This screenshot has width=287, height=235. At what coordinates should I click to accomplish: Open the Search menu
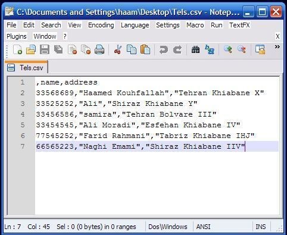click(x=51, y=25)
